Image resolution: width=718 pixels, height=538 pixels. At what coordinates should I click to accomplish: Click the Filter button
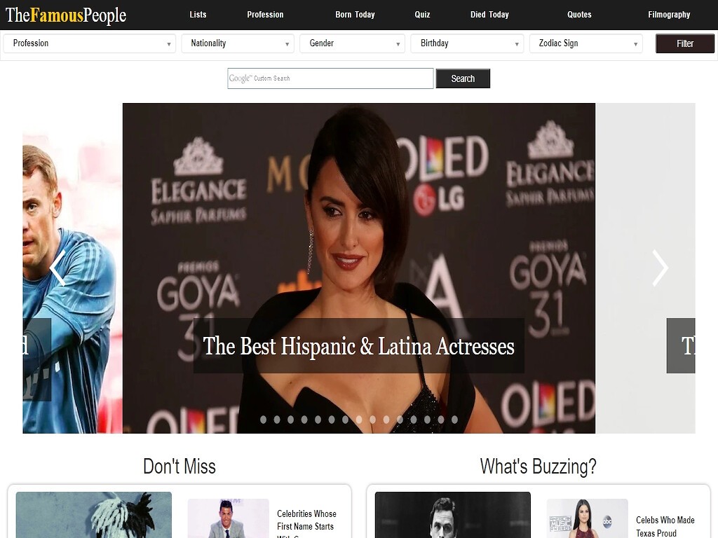click(685, 43)
